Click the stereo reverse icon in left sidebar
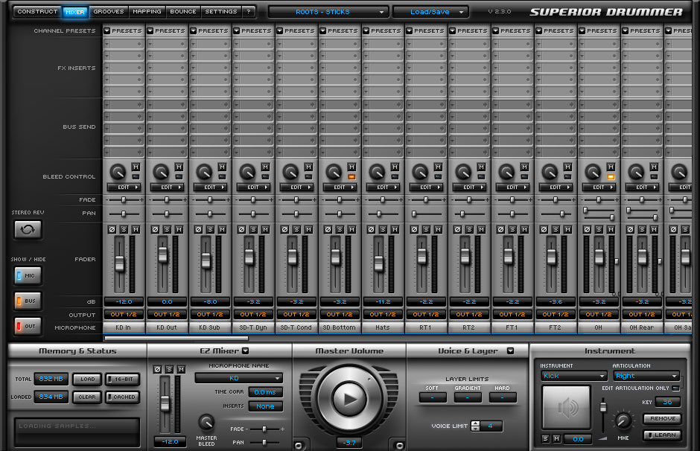This screenshot has height=451, width=700. tap(27, 229)
